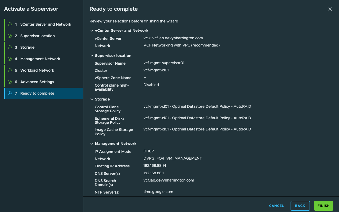
Task: Click IP Assignment Mode value DHCP
Action: (149, 151)
